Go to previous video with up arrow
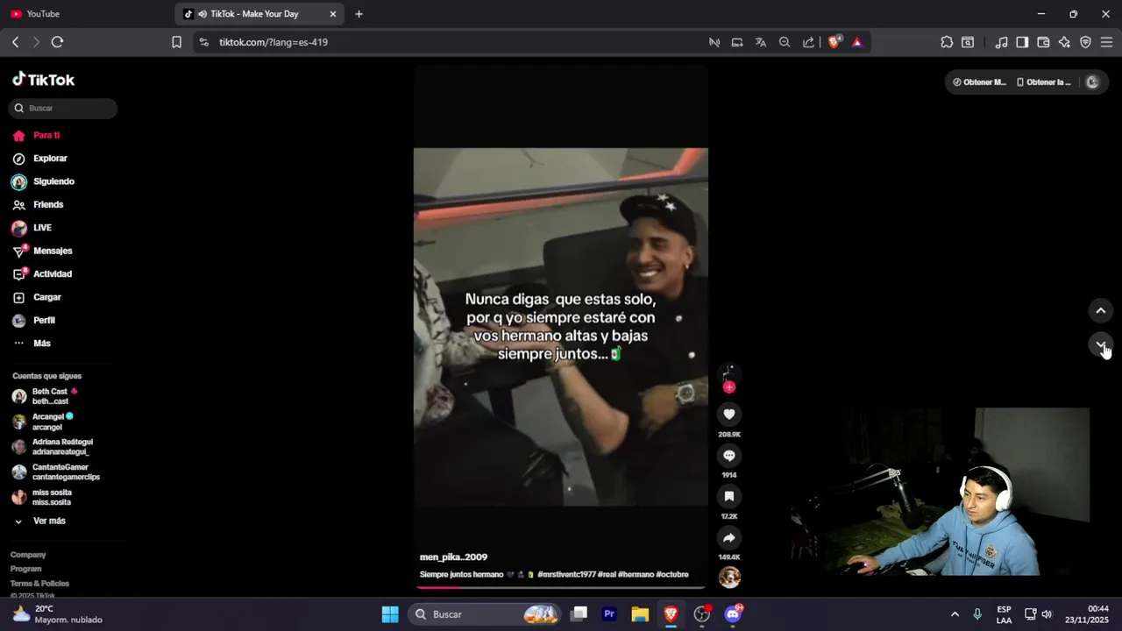Viewport: 1122px width, 631px height. [x=1101, y=311]
